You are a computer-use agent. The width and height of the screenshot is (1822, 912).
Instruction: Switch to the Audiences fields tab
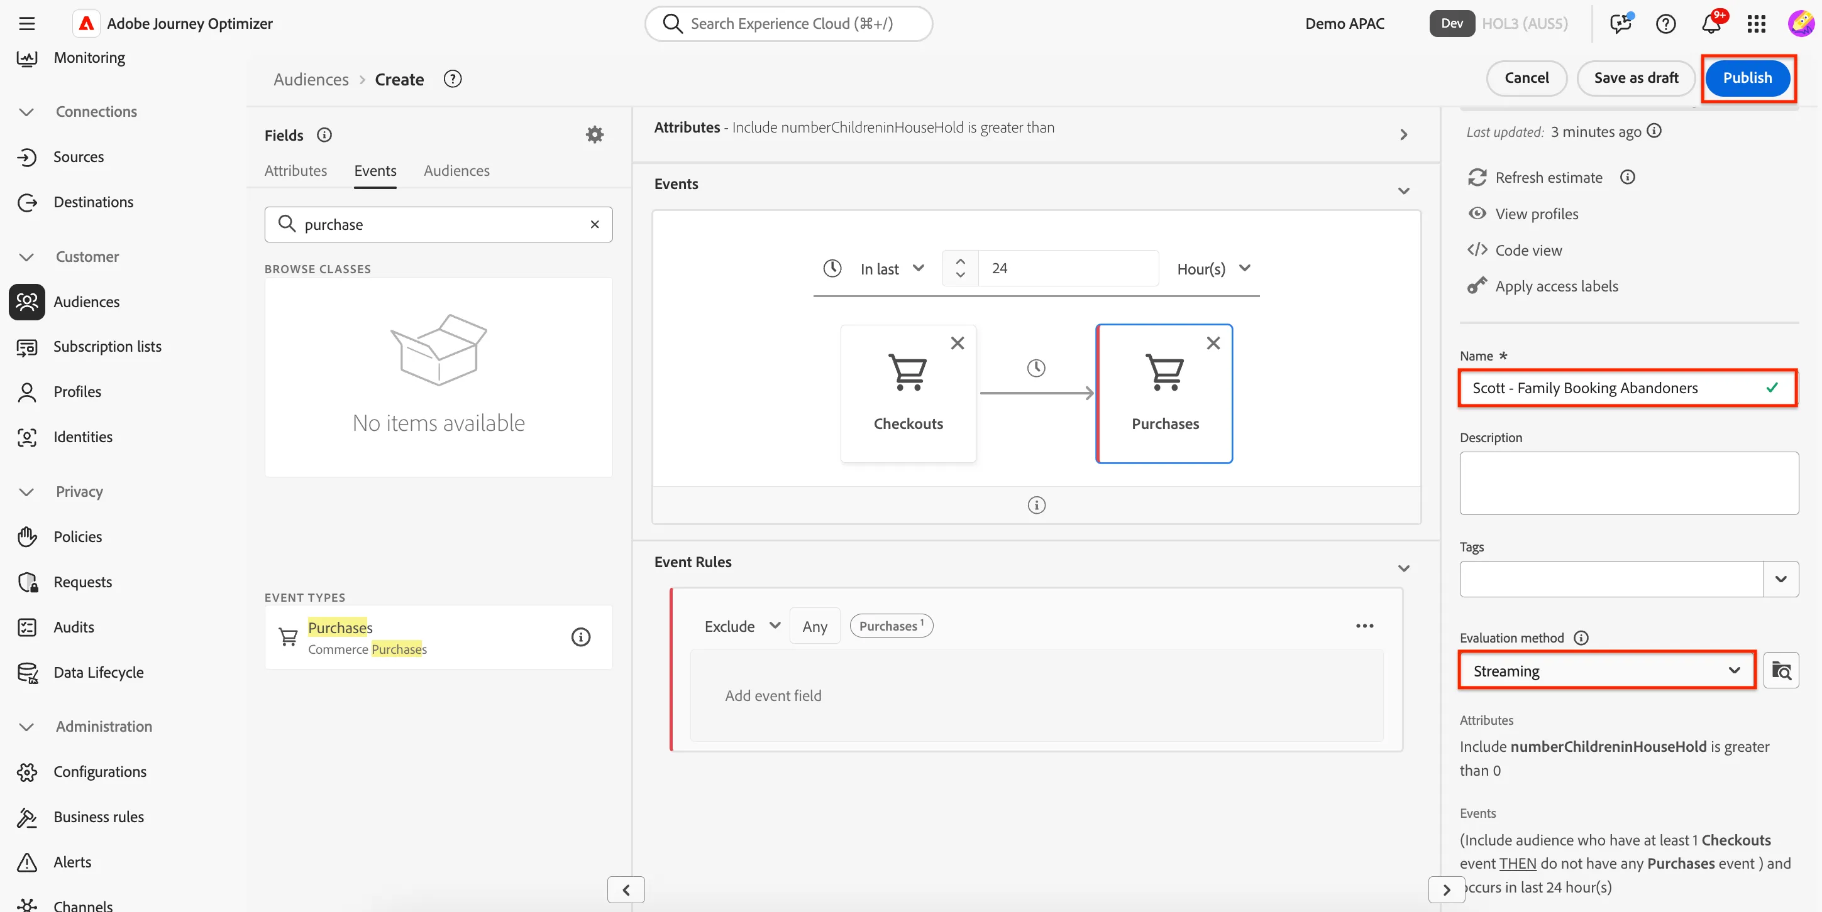click(x=456, y=170)
